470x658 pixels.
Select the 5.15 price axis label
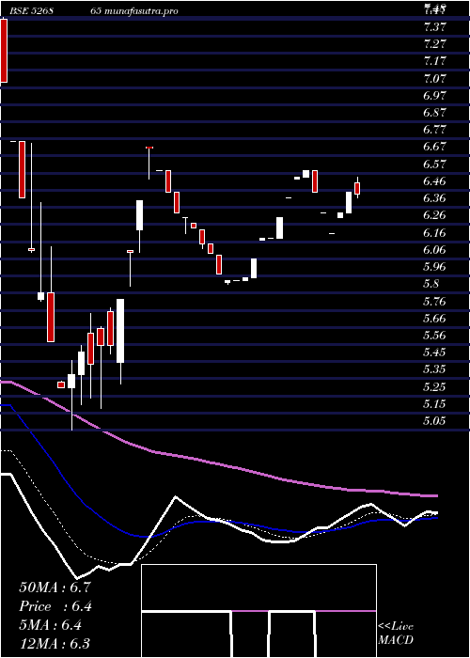pos(434,404)
